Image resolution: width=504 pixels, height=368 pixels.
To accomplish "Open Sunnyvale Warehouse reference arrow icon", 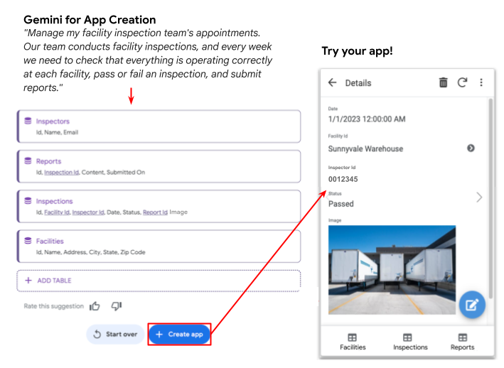I will click(x=471, y=148).
